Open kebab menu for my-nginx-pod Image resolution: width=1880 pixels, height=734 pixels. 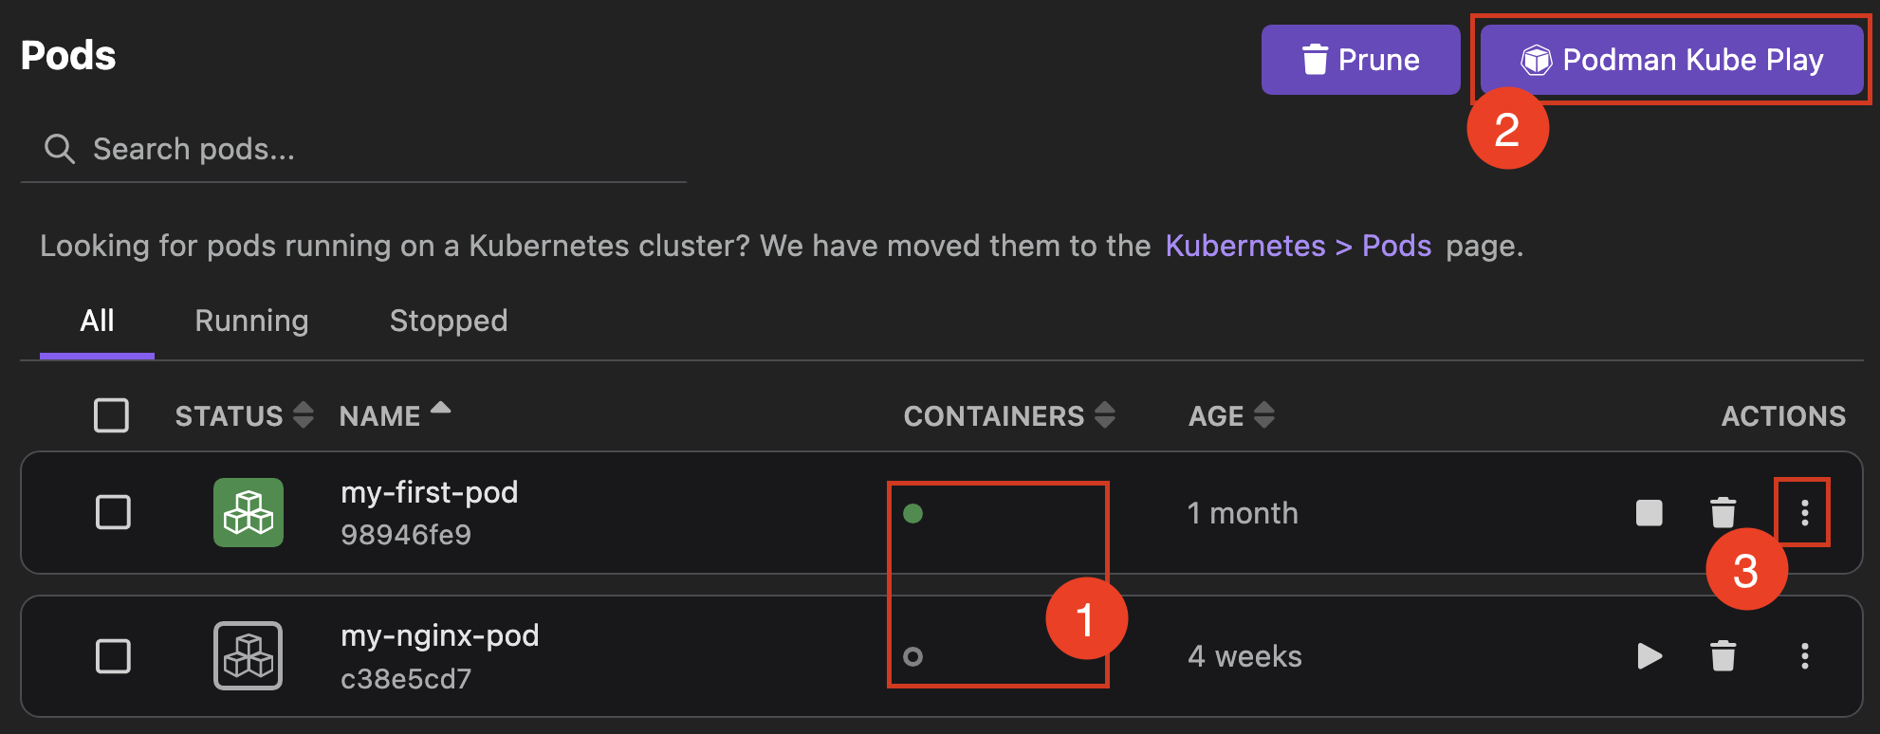pos(1804,656)
